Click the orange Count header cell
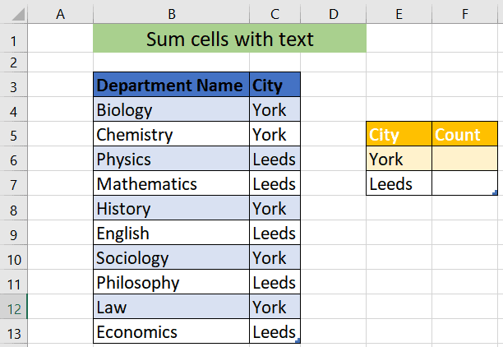503x347 pixels. point(464,134)
